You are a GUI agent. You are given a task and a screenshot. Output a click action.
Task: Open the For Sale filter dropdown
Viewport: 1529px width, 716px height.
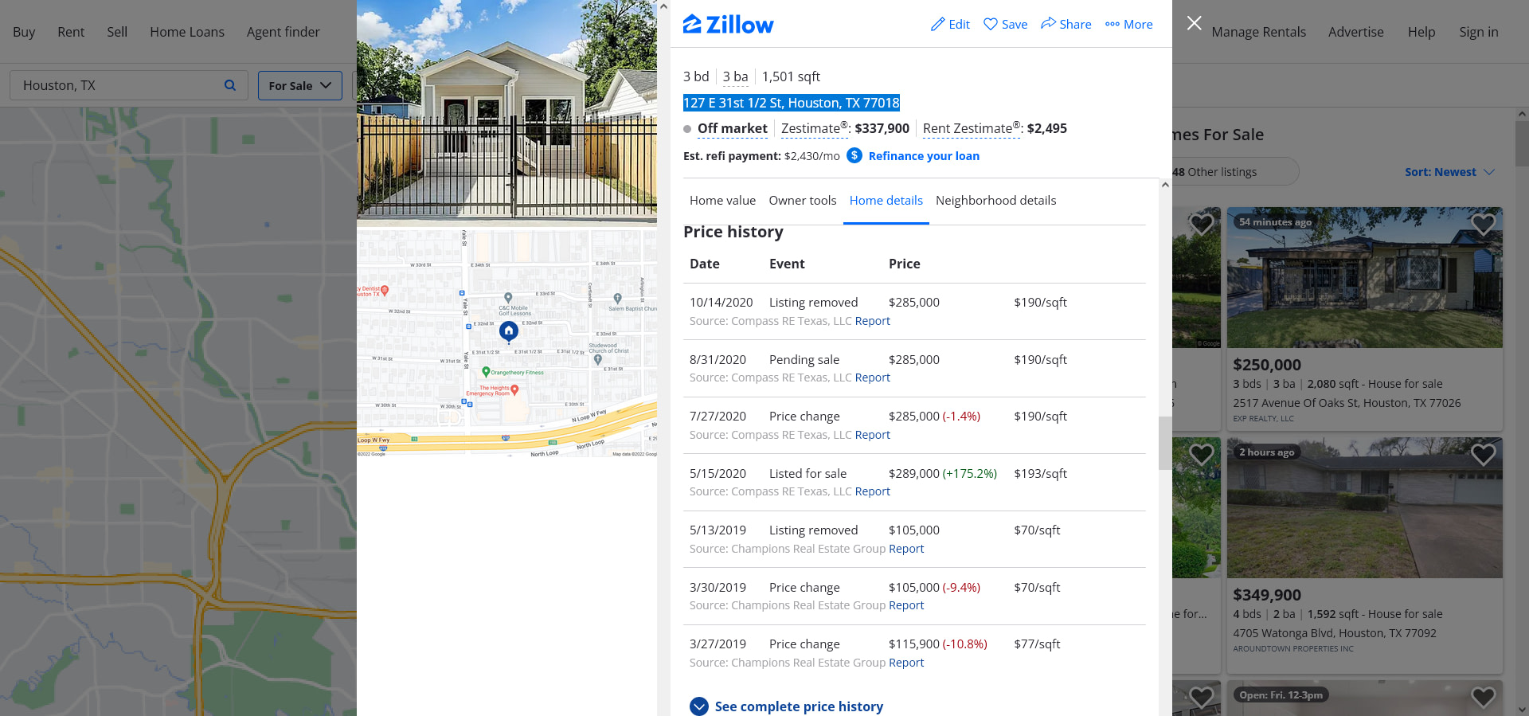[300, 85]
